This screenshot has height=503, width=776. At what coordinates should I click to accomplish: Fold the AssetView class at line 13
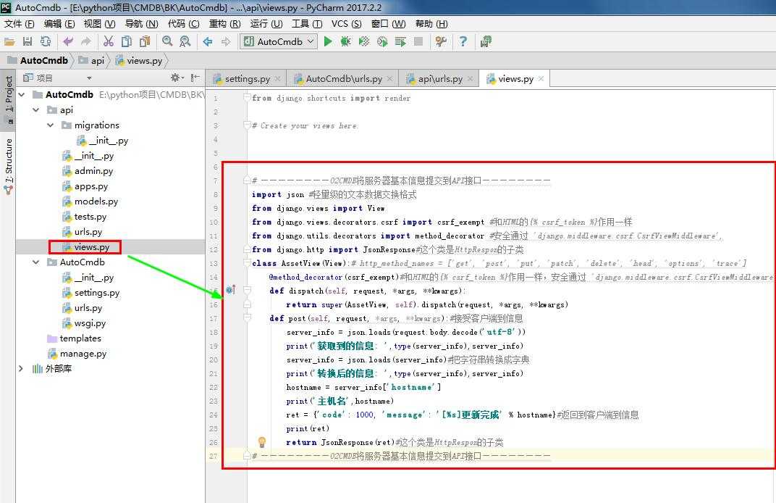pyautogui.click(x=247, y=263)
